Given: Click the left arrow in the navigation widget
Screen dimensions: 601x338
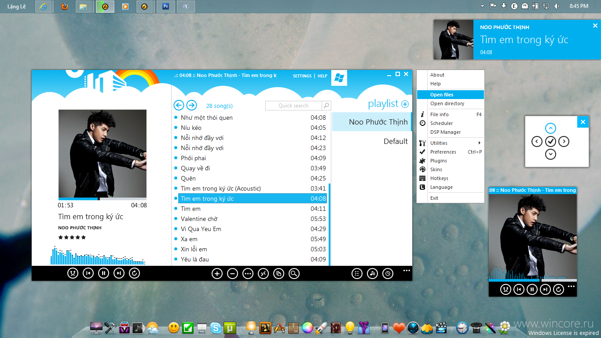Looking at the screenshot, I should pos(537,141).
